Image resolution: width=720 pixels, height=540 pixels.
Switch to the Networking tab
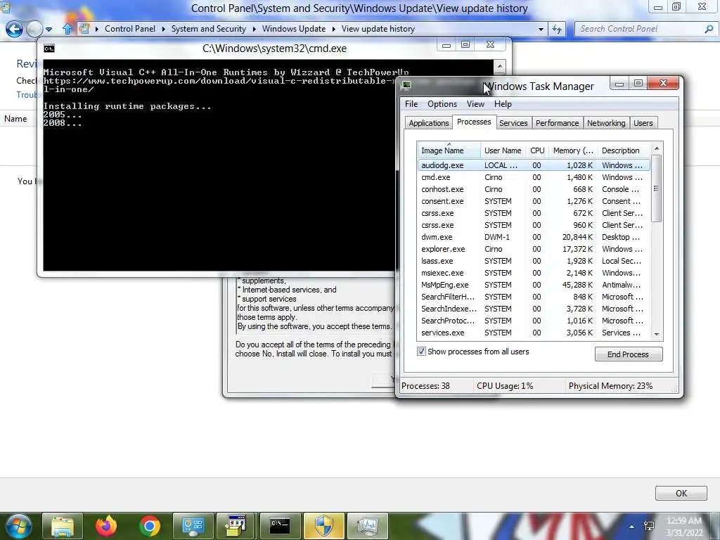(606, 123)
